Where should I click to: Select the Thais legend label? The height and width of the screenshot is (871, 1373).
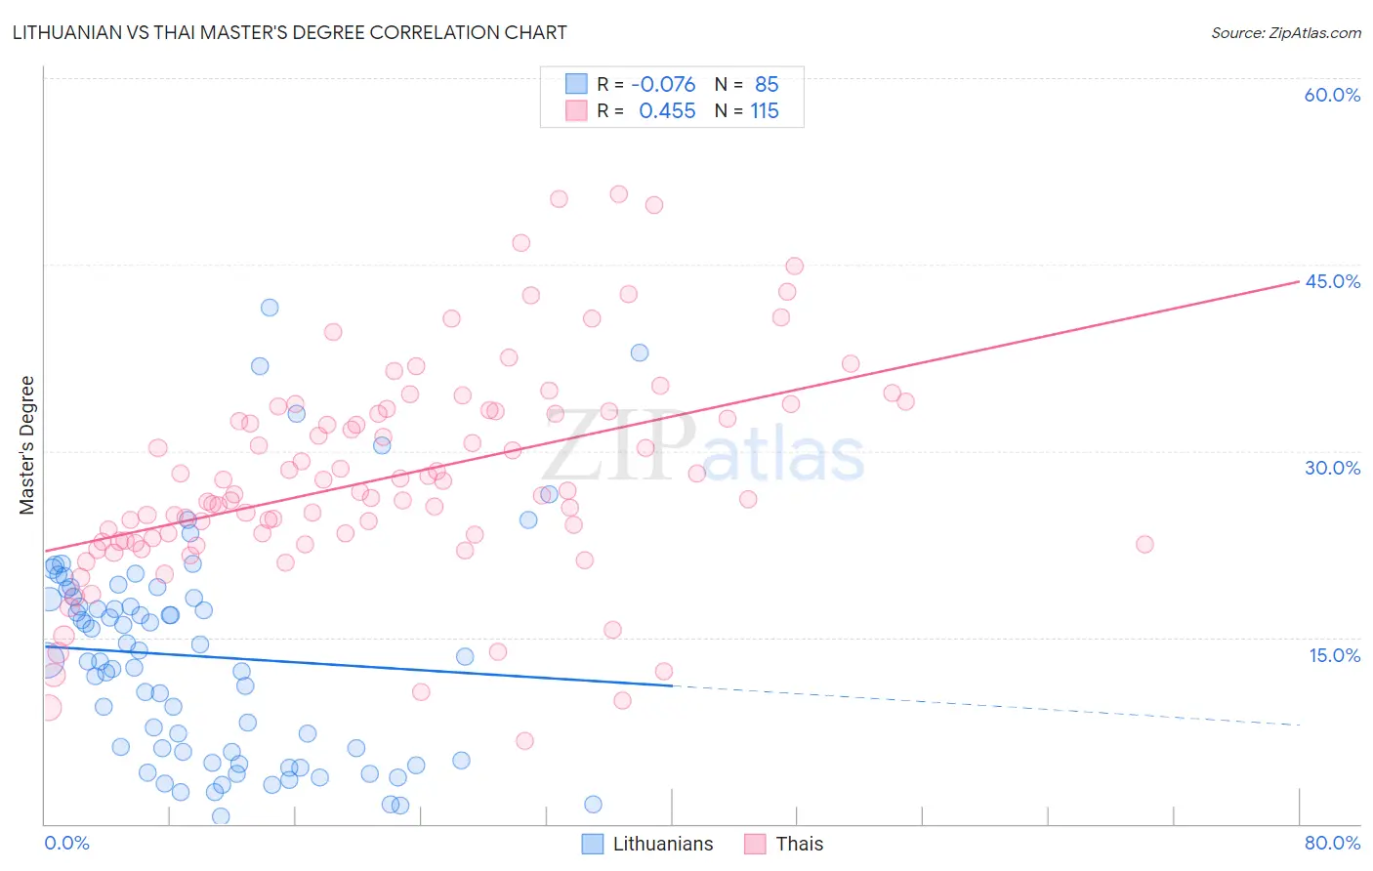[800, 844]
